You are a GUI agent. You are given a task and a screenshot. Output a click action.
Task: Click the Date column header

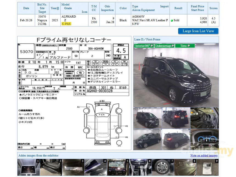(x=26, y=8)
